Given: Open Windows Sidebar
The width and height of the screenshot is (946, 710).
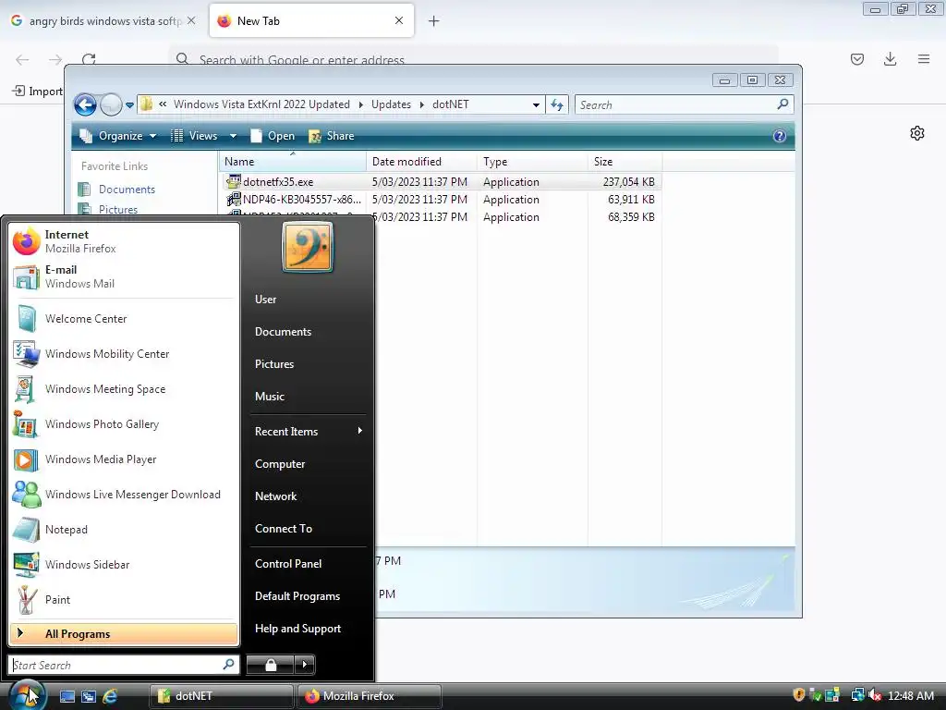Looking at the screenshot, I should tap(124, 565).
